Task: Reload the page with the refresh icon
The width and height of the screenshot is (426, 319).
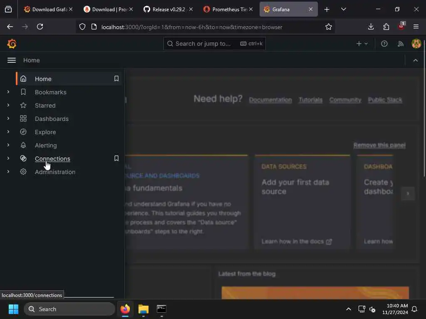Action: point(40,27)
